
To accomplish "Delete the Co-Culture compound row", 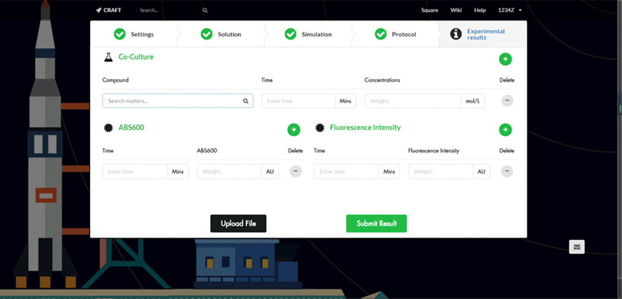I will (x=507, y=101).
